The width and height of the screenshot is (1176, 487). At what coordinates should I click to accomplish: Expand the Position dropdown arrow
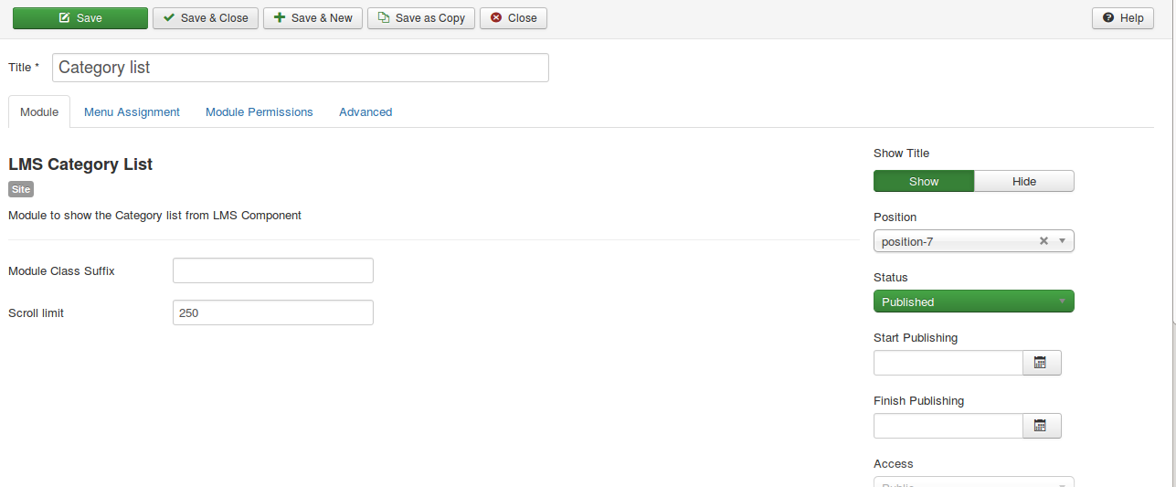1062,241
